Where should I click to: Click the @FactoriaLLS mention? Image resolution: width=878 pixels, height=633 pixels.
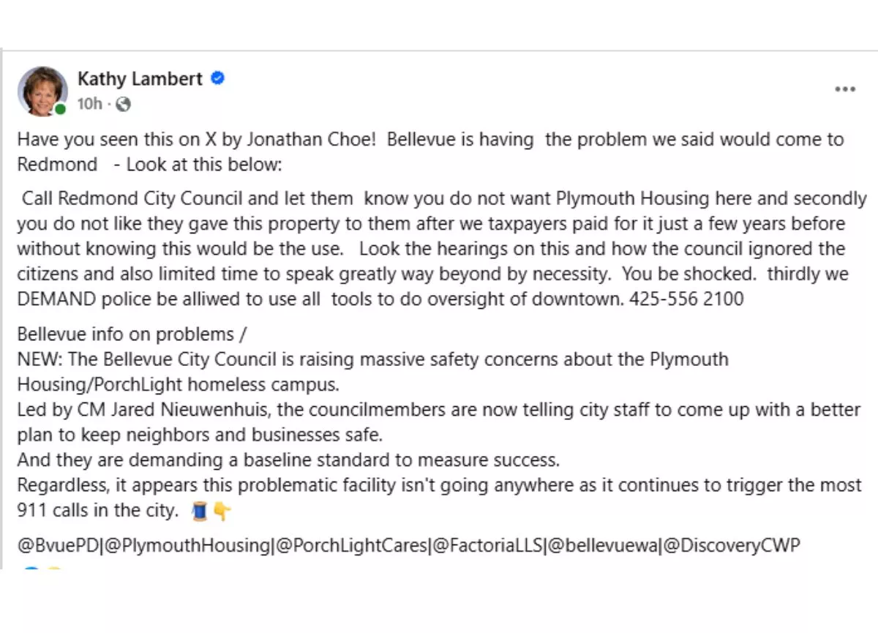[487, 546]
